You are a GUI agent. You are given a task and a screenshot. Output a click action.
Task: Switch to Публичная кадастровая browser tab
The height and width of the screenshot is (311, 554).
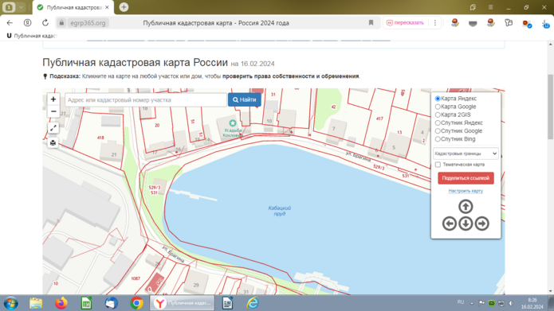click(73, 7)
